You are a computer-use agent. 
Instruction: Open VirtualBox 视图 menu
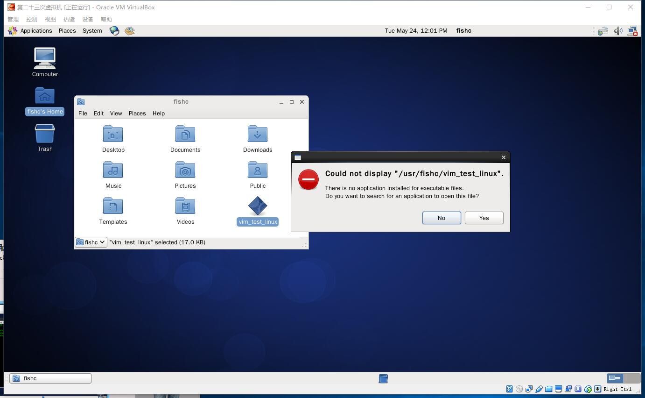50,19
